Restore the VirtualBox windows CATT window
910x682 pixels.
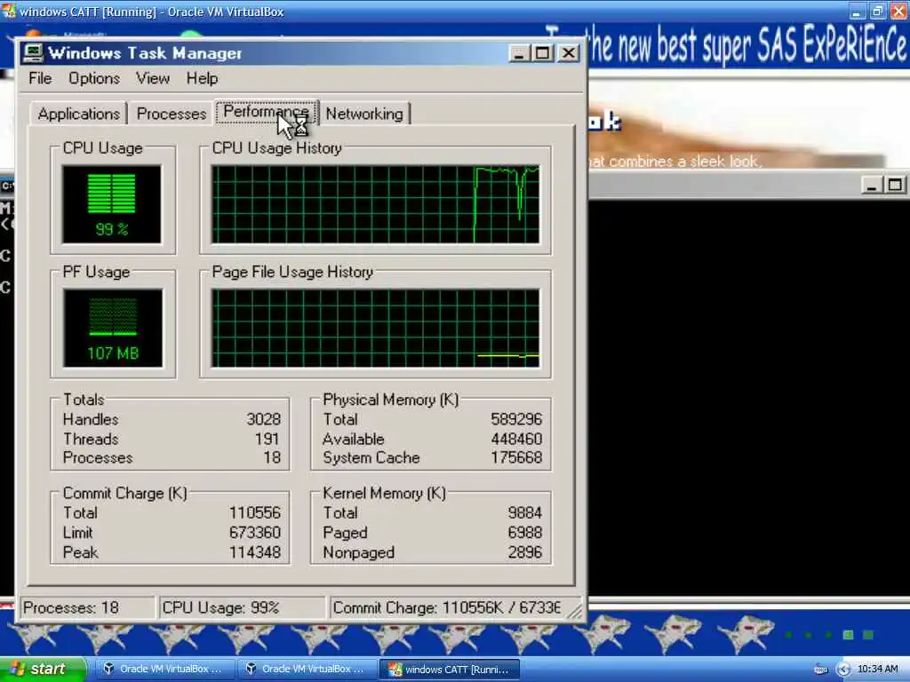878,11
